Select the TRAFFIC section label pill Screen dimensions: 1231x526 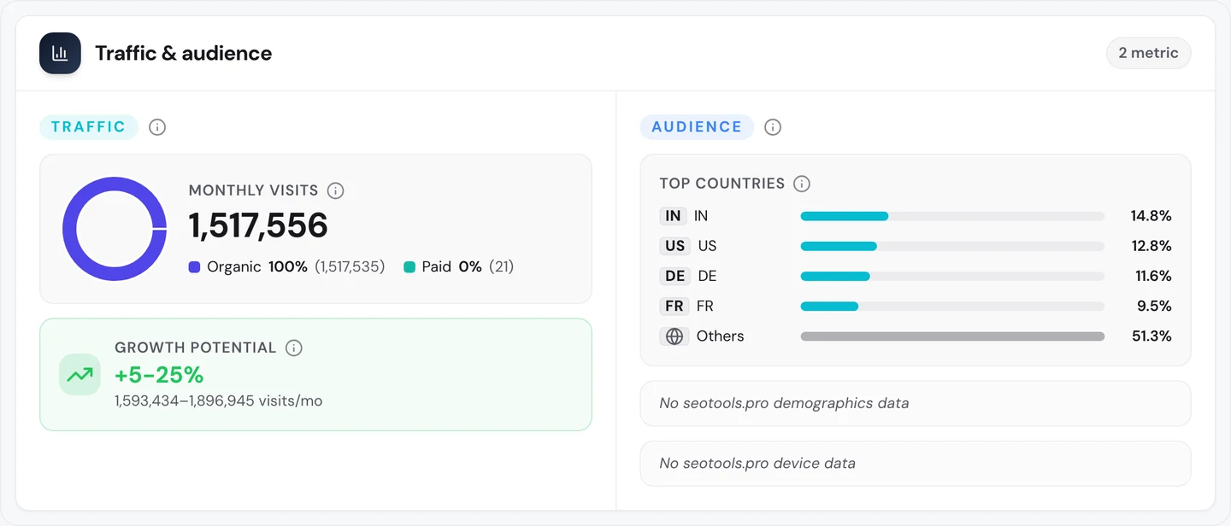click(x=89, y=127)
